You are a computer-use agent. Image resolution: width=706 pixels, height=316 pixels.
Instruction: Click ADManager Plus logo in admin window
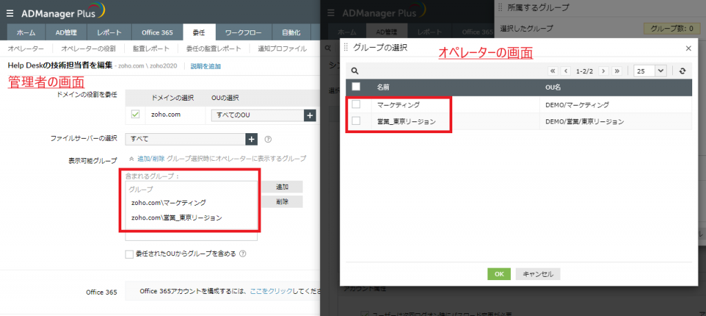tap(63, 11)
